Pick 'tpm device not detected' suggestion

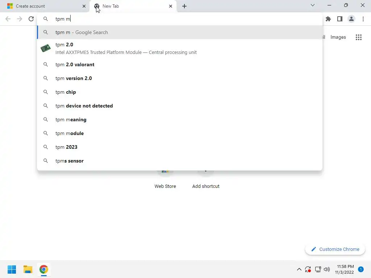(180, 106)
